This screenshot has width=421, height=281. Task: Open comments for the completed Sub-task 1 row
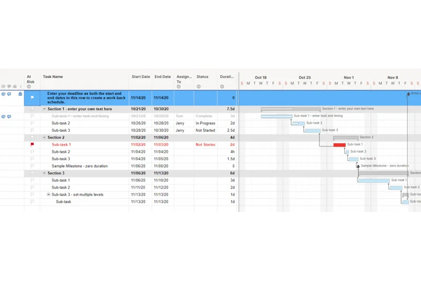(9, 117)
